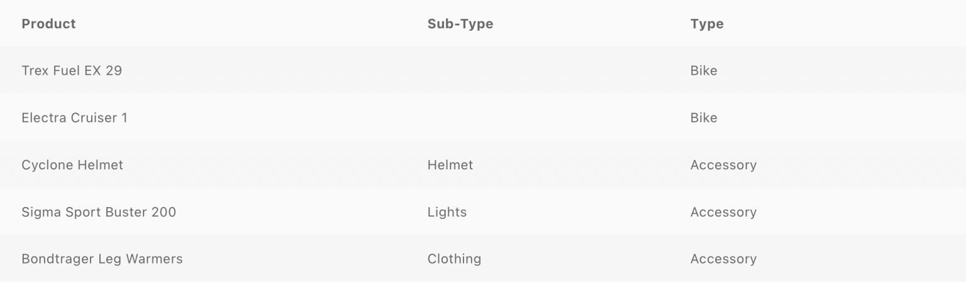
Task: Click the Cyclone Helmet product name
Action: 72,165
